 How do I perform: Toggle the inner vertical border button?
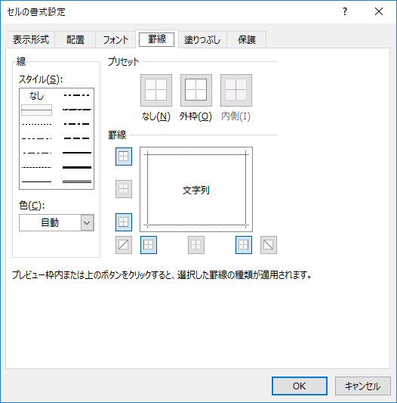pos(196,245)
